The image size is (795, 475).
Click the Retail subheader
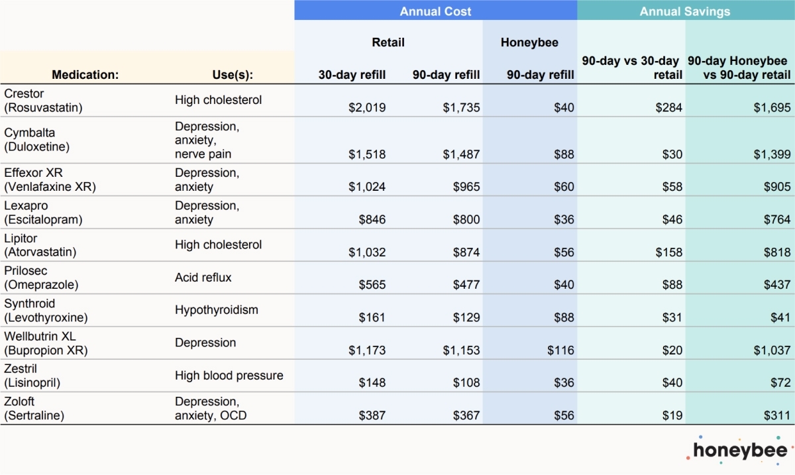(388, 42)
